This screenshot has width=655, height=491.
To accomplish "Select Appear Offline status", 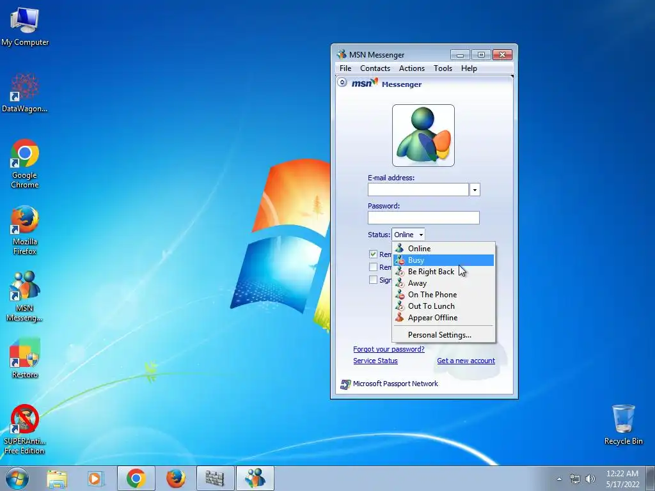I will point(444,318).
